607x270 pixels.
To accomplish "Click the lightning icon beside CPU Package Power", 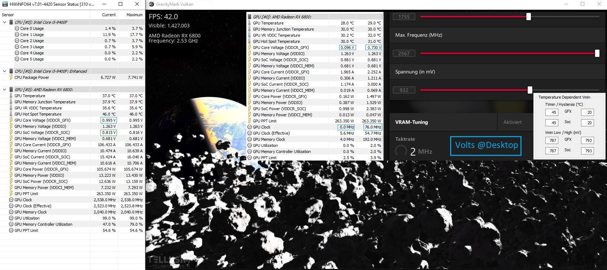I will (11, 77).
